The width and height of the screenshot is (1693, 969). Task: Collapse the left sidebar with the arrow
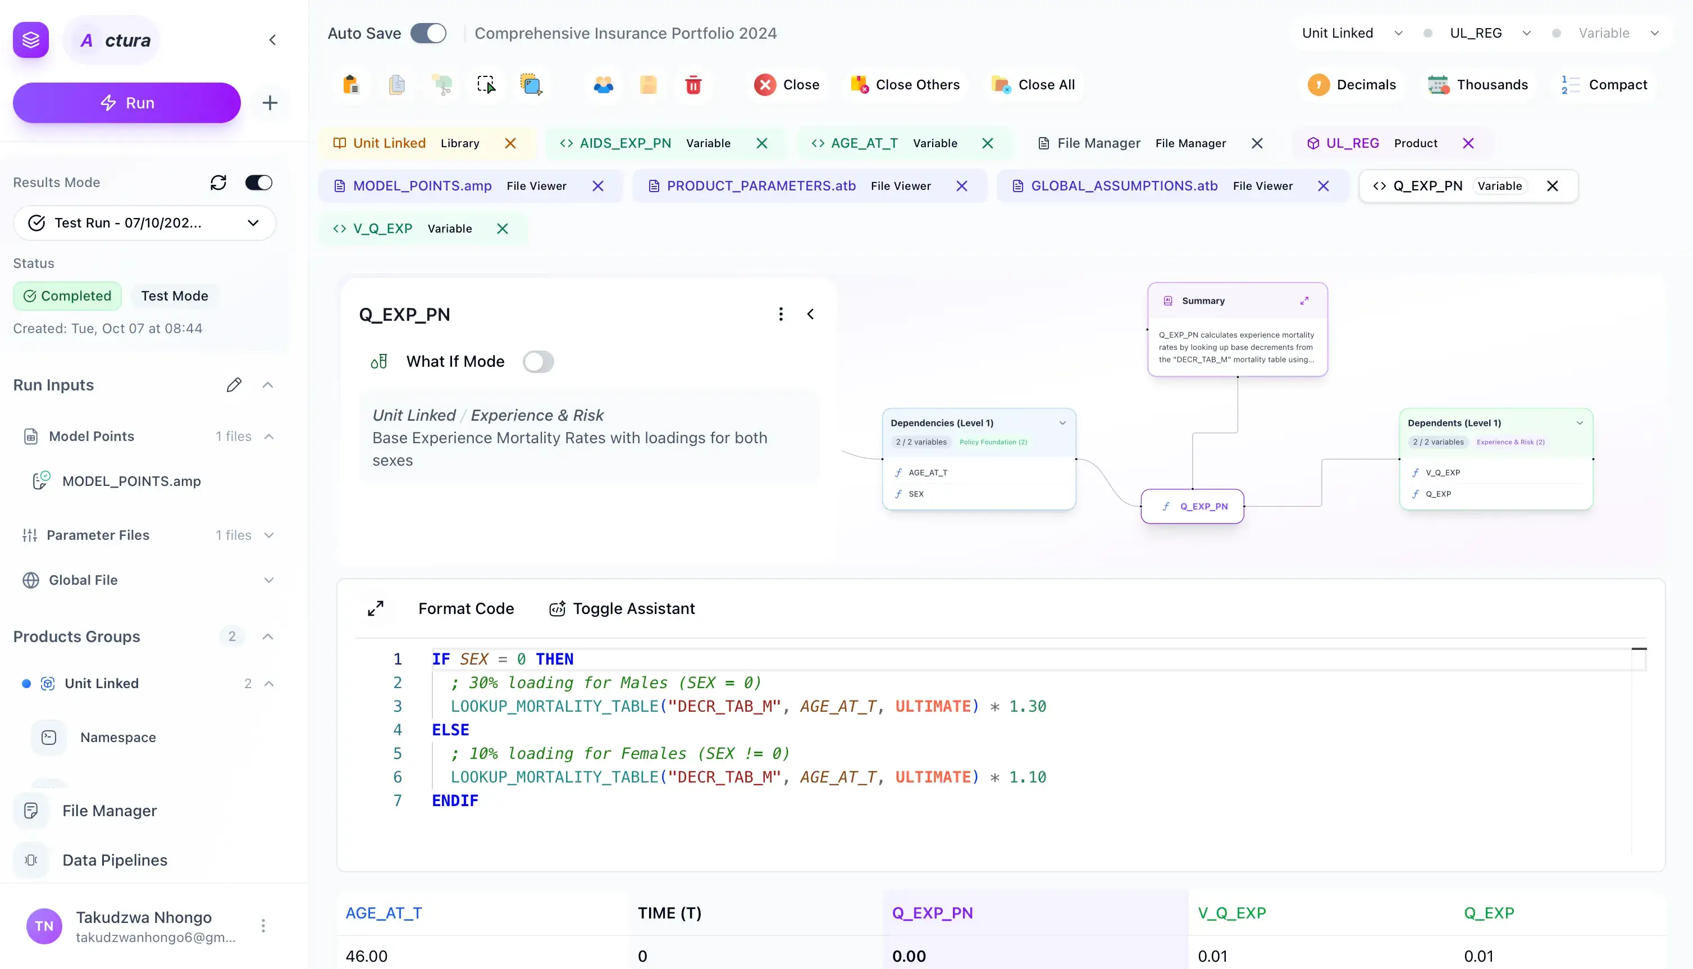(x=273, y=40)
